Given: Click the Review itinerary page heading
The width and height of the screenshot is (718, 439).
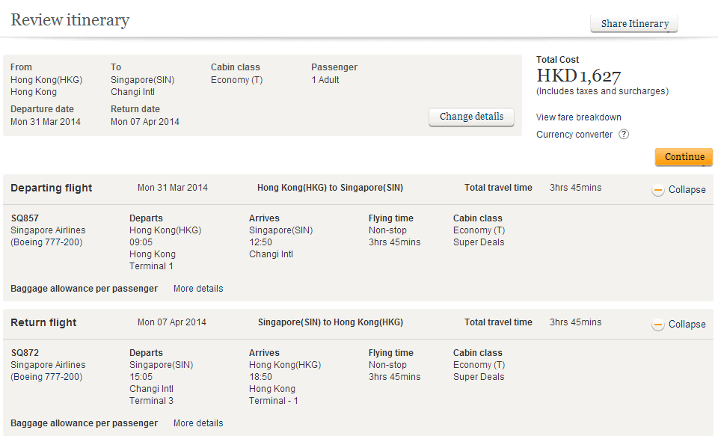Looking at the screenshot, I should click(x=70, y=20).
